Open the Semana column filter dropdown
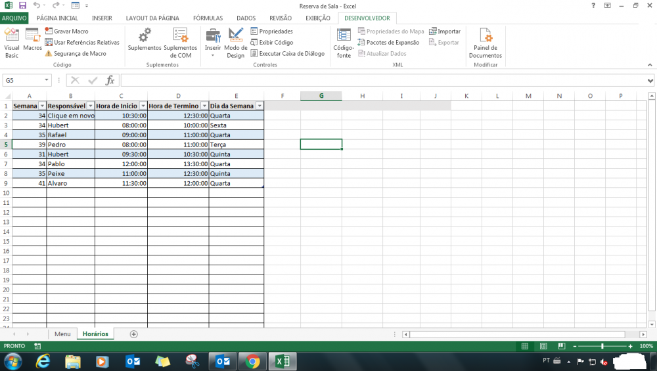The image size is (657, 371). [x=42, y=106]
